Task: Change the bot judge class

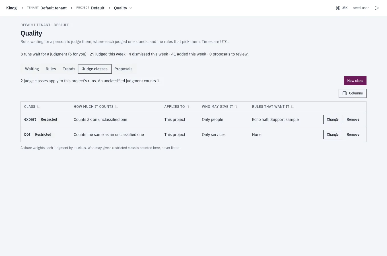Action: tap(333, 135)
